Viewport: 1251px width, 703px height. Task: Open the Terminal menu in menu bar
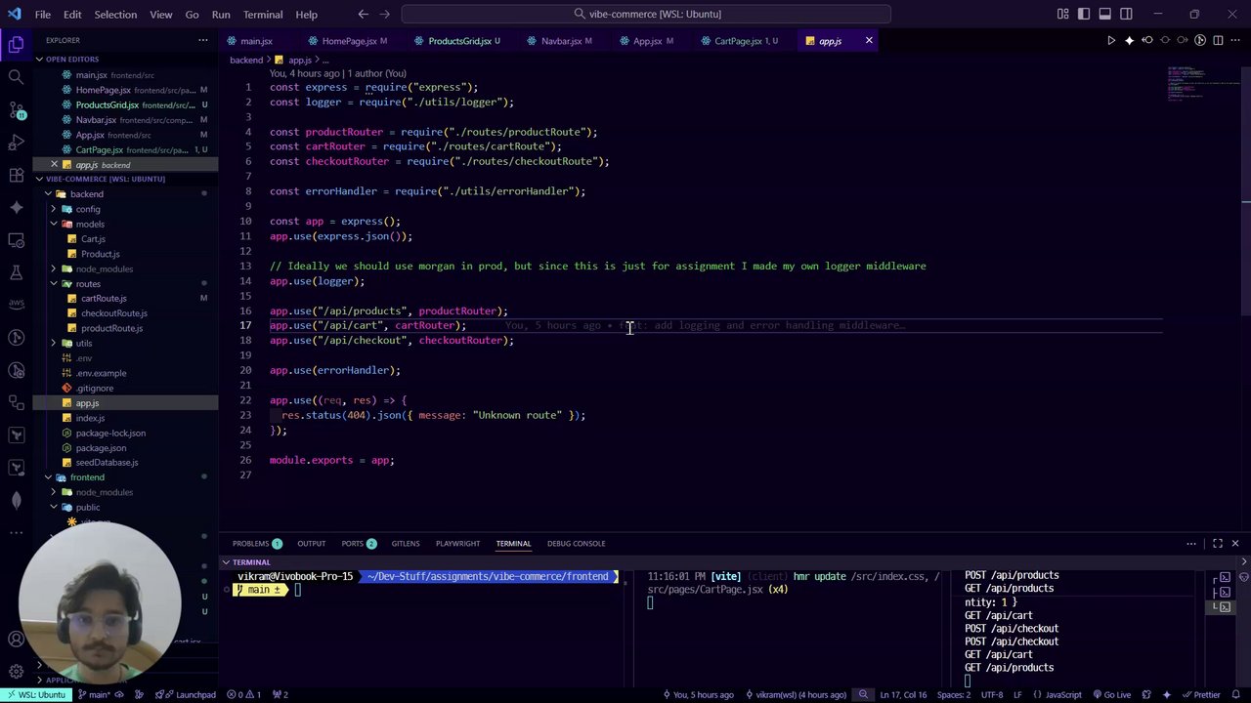click(x=262, y=15)
